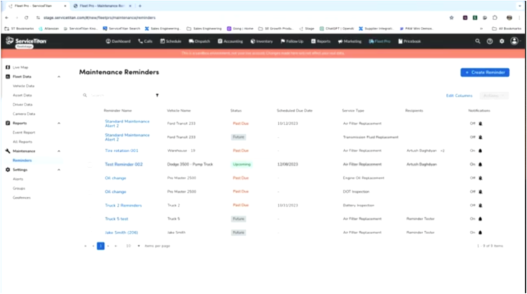This screenshot has width=527, height=294.
Task: Go to the previous page arrow
Action: pos(93,246)
